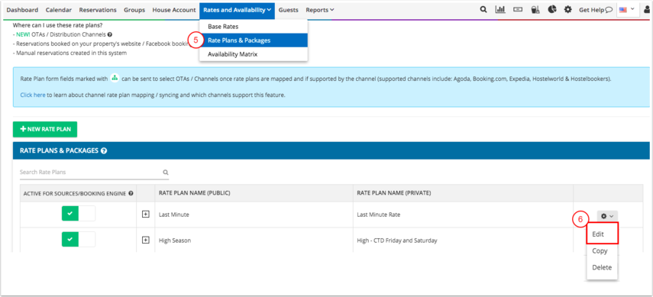Click the Last Minute public plan name
The width and height of the screenshot is (653, 297).
pyautogui.click(x=174, y=215)
